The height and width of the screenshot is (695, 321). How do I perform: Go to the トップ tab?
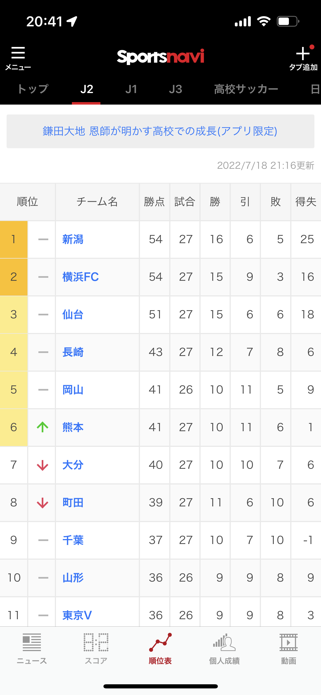point(33,89)
